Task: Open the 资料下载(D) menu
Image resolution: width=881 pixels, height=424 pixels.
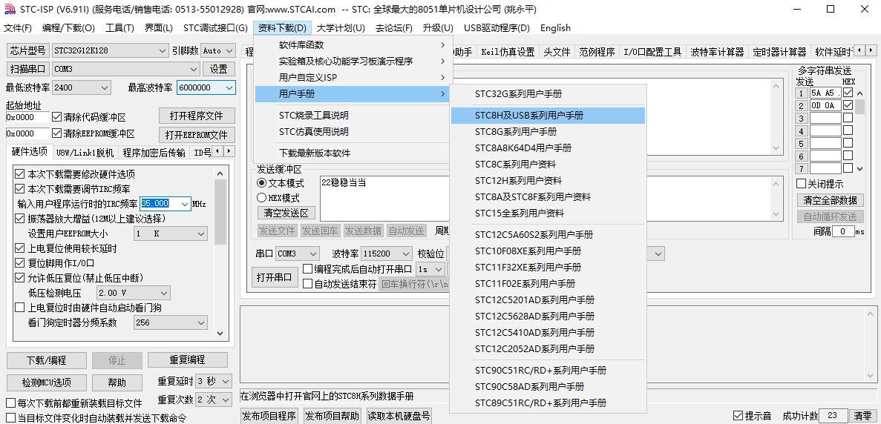Action: 281,28
